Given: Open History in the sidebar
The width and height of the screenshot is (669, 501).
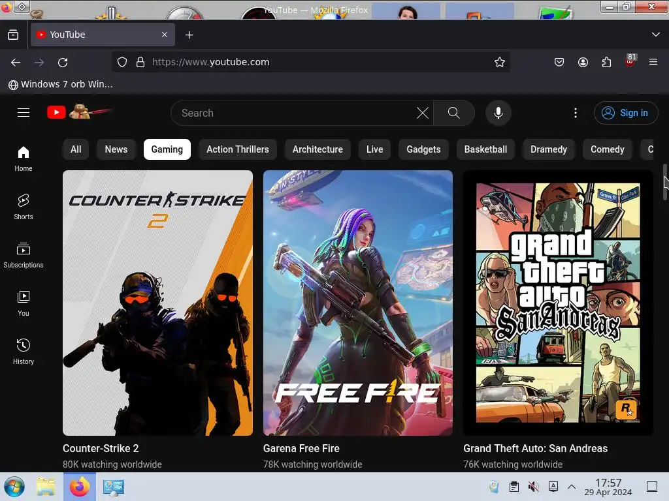Looking at the screenshot, I should pos(24,352).
